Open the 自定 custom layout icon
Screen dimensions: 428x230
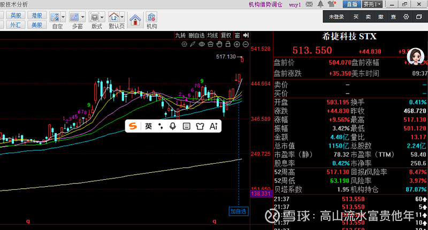click(55, 17)
